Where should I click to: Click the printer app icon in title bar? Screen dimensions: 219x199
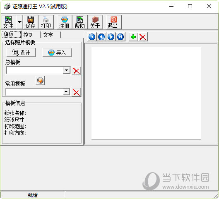pyautogui.click(x=7, y=6)
